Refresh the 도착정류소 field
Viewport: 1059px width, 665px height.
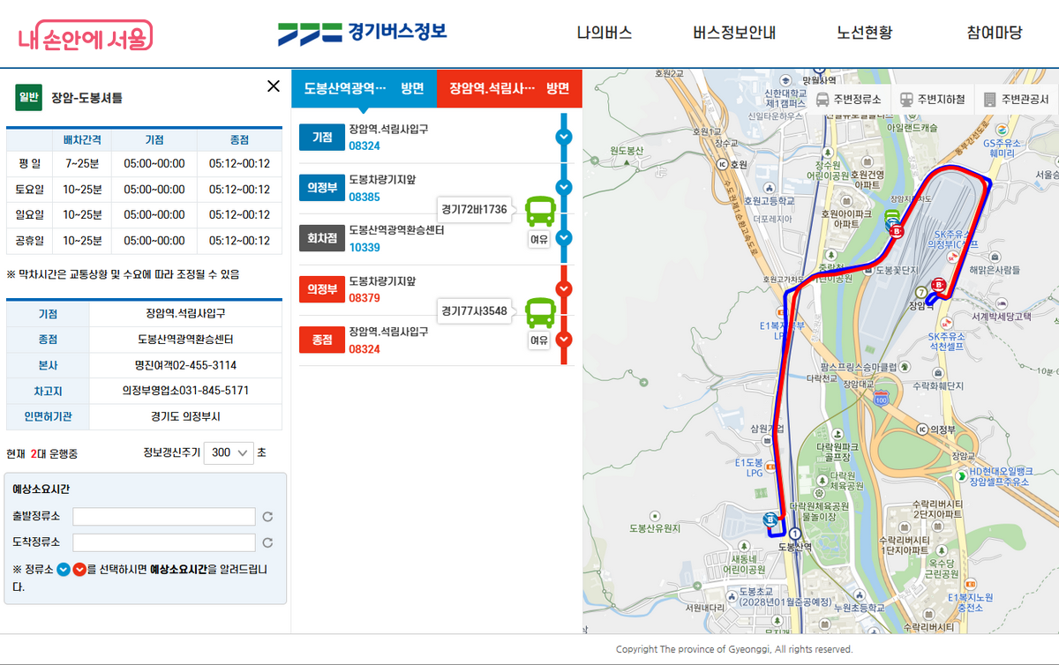(267, 543)
